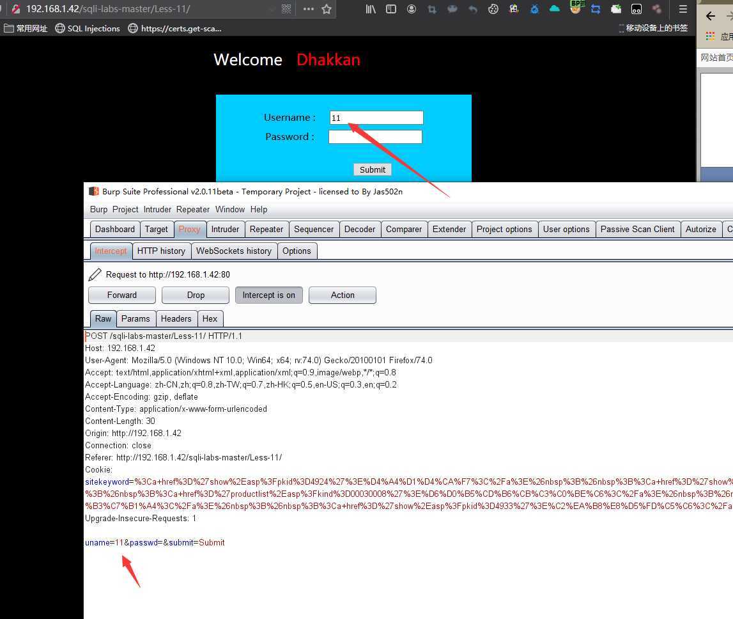This screenshot has height=619, width=733.
Task: Click the white folder extension icon
Action: click(x=616, y=9)
